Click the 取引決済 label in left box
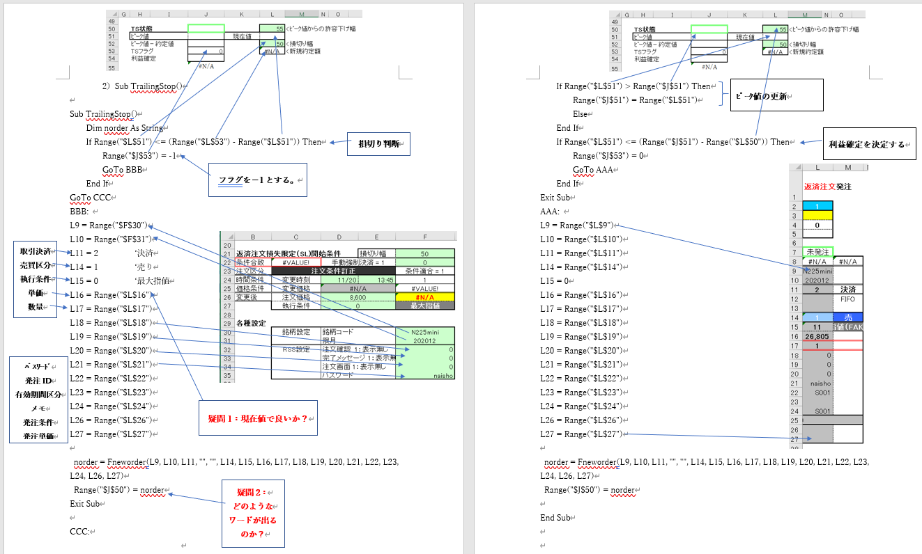The width and height of the screenshot is (922, 554). click(34, 252)
